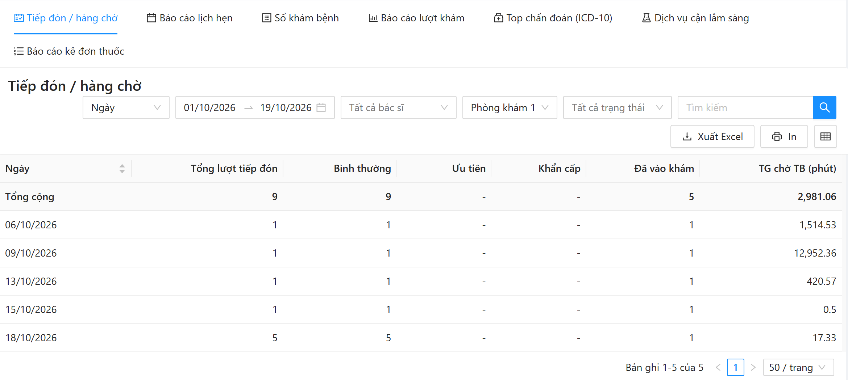This screenshot has height=380, width=848.
Task: Expand the Ngày grouping dropdown
Action: (126, 107)
